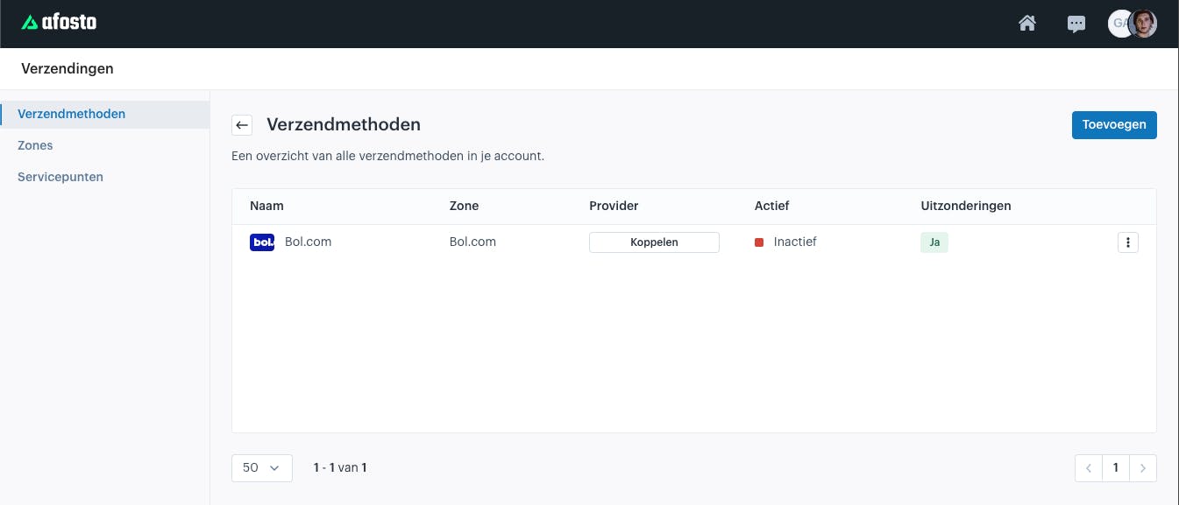Screen dimensions: 1179x505
Task: Click the Actief column header
Action: click(x=771, y=206)
